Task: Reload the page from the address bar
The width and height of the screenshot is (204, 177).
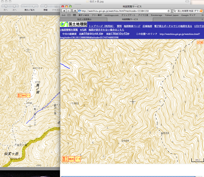Action: [x=169, y=11]
